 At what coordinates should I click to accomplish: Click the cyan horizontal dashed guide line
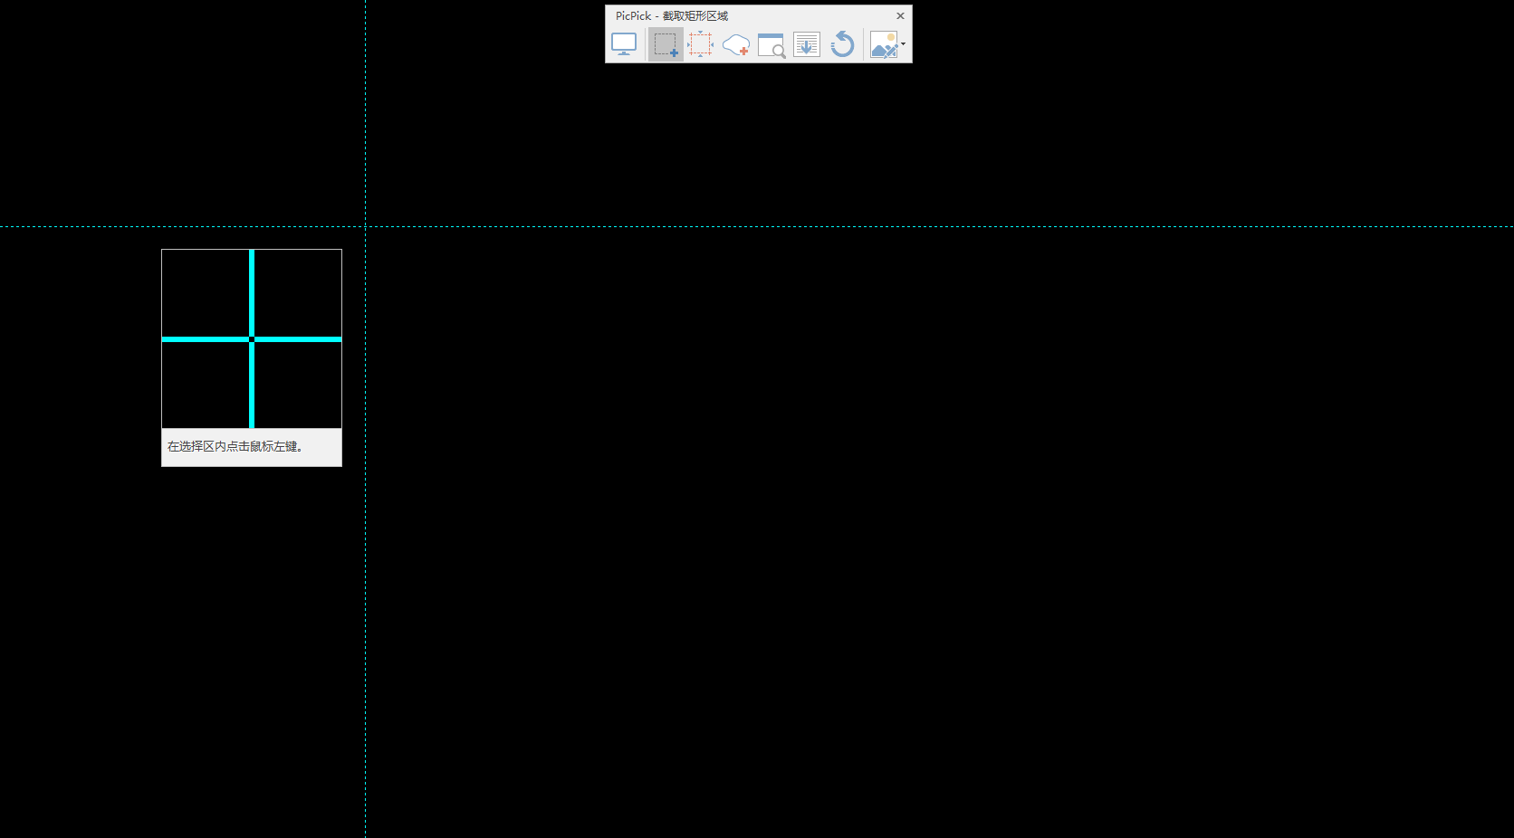(906, 226)
